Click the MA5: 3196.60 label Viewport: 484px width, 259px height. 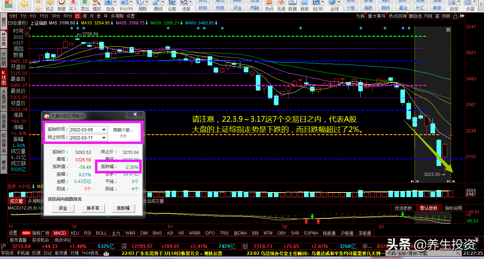click(62, 23)
